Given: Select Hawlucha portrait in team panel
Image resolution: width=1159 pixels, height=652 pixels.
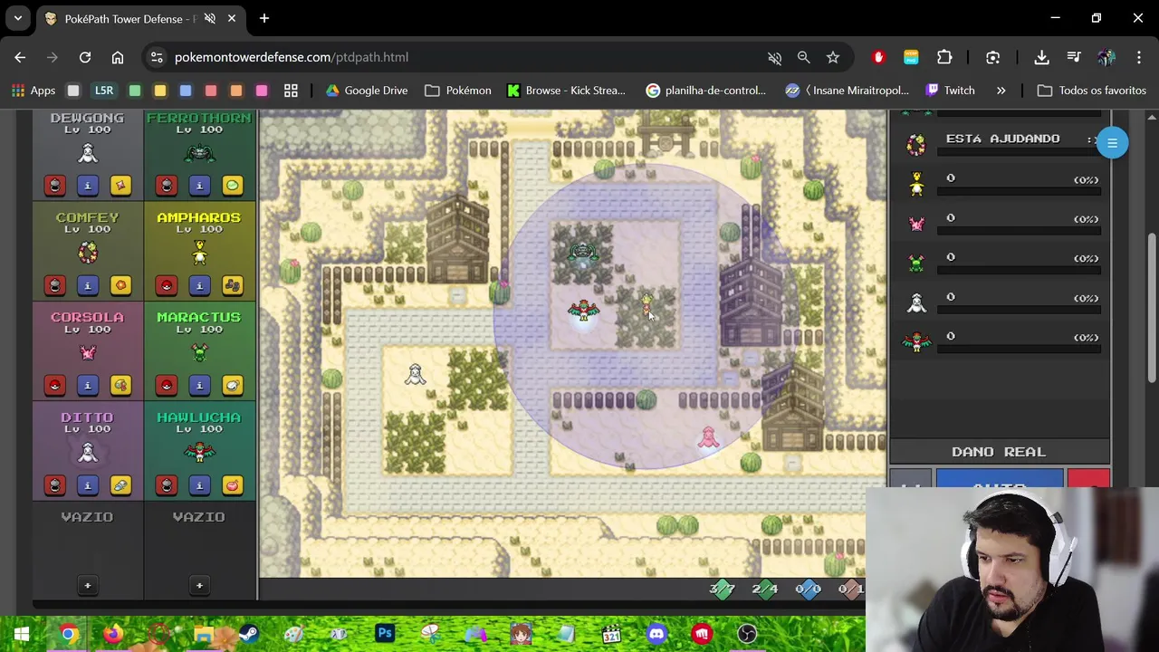Looking at the screenshot, I should point(199,451).
